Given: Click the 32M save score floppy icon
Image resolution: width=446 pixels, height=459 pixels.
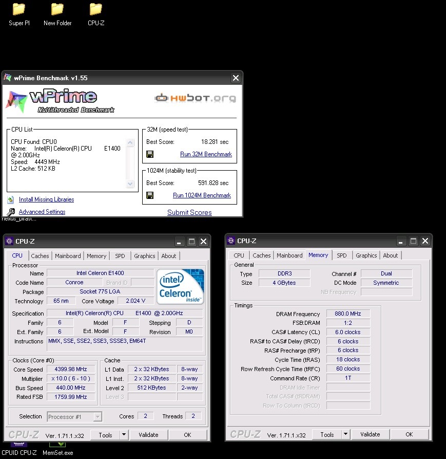Looking at the screenshot, I should pos(150,154).
